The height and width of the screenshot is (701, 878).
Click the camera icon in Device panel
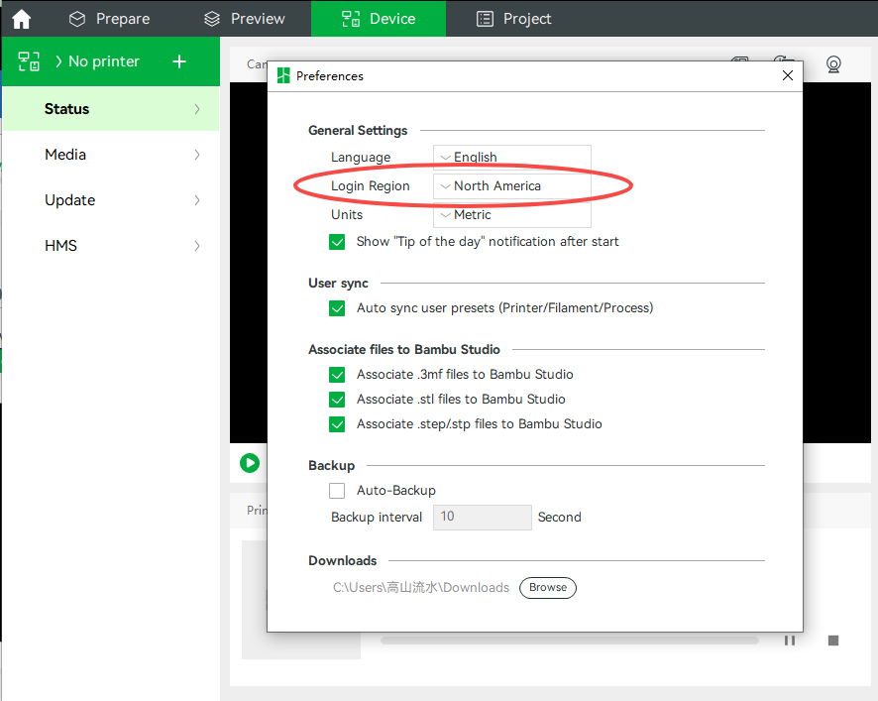(x=833, y=64)
